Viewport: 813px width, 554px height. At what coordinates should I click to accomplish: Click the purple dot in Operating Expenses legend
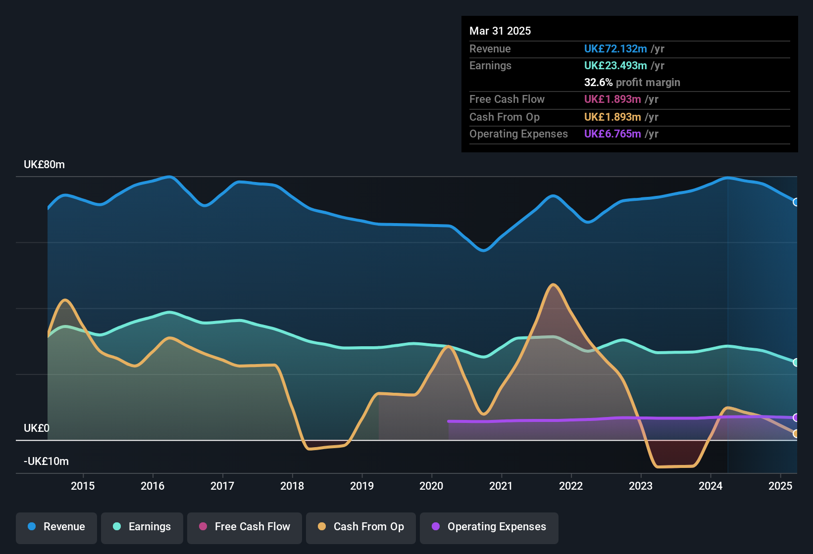pyautogui.click(x=436, y=526)
